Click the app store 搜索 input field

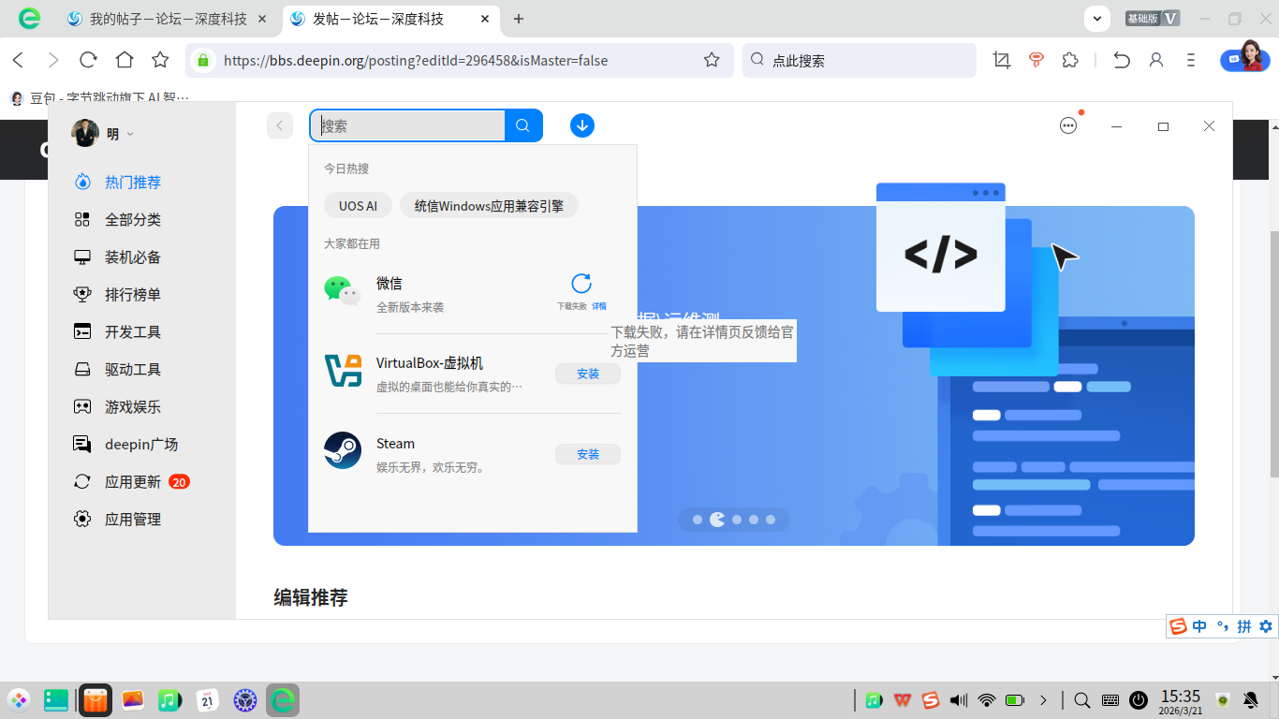408,125
